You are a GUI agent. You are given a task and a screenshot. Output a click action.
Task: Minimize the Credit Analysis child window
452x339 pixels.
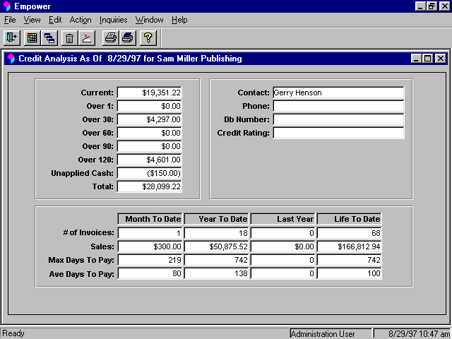[x=416, y=59]
